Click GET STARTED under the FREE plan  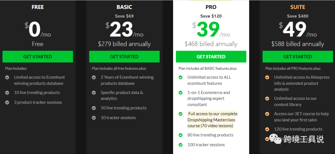[38, 57]
